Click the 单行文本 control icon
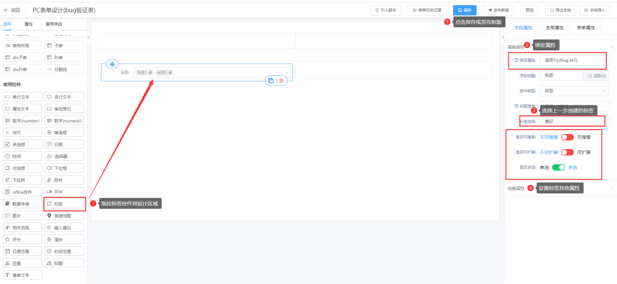617x284 pixels. tap(8, 97)
